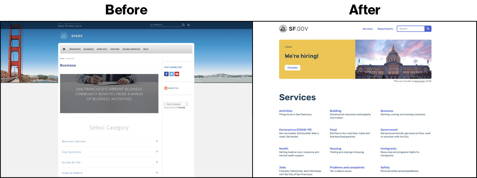Click the SF.GOV seal logo on new site
477x178 pixels.
[x=283, y=29]
